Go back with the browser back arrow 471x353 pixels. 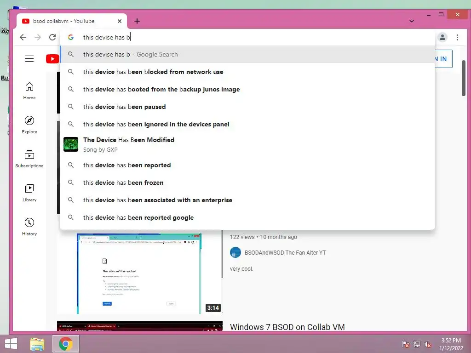pos(23,37)
